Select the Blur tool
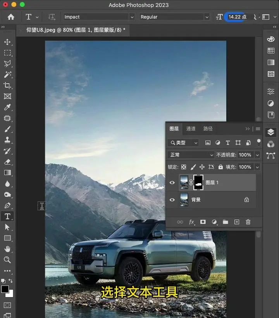This screenshot has width=279, height=318. coord(7,184)
